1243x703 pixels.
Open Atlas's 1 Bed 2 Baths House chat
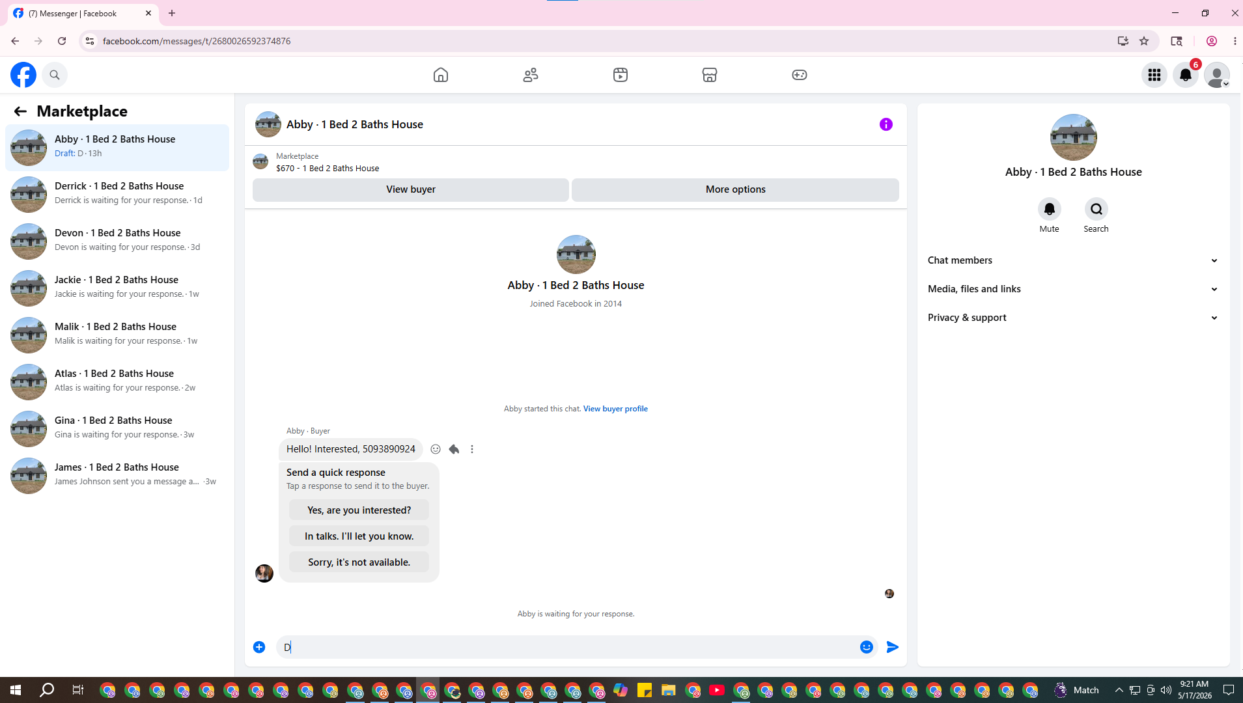point(117,382)
